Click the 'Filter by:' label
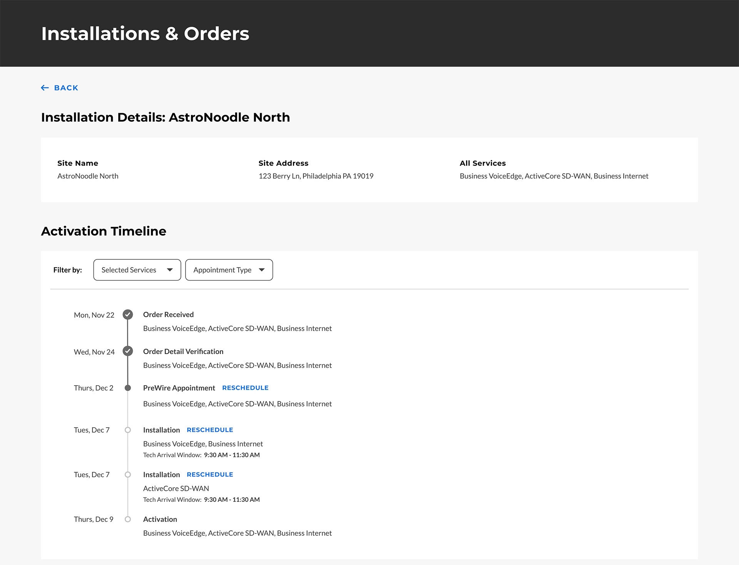The width and height of the screenshot is (739, 565). (67, 270)
